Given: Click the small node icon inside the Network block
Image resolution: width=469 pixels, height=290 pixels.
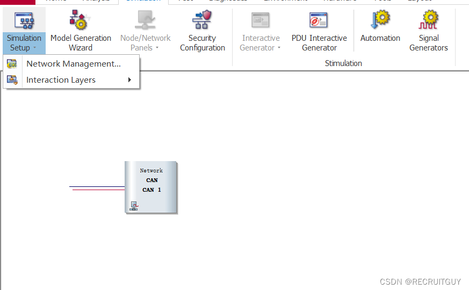Looking at the screenshot, I should (x=134, y=206).
